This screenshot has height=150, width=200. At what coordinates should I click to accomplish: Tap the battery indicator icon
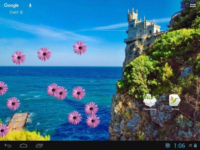pos(195,146)
